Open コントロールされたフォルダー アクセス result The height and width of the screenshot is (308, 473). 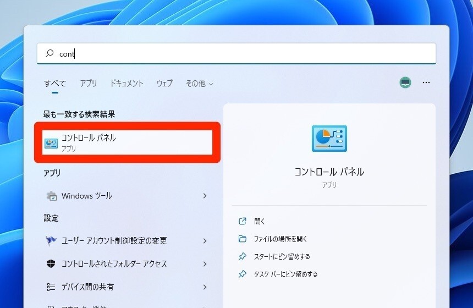click(127, 264)
